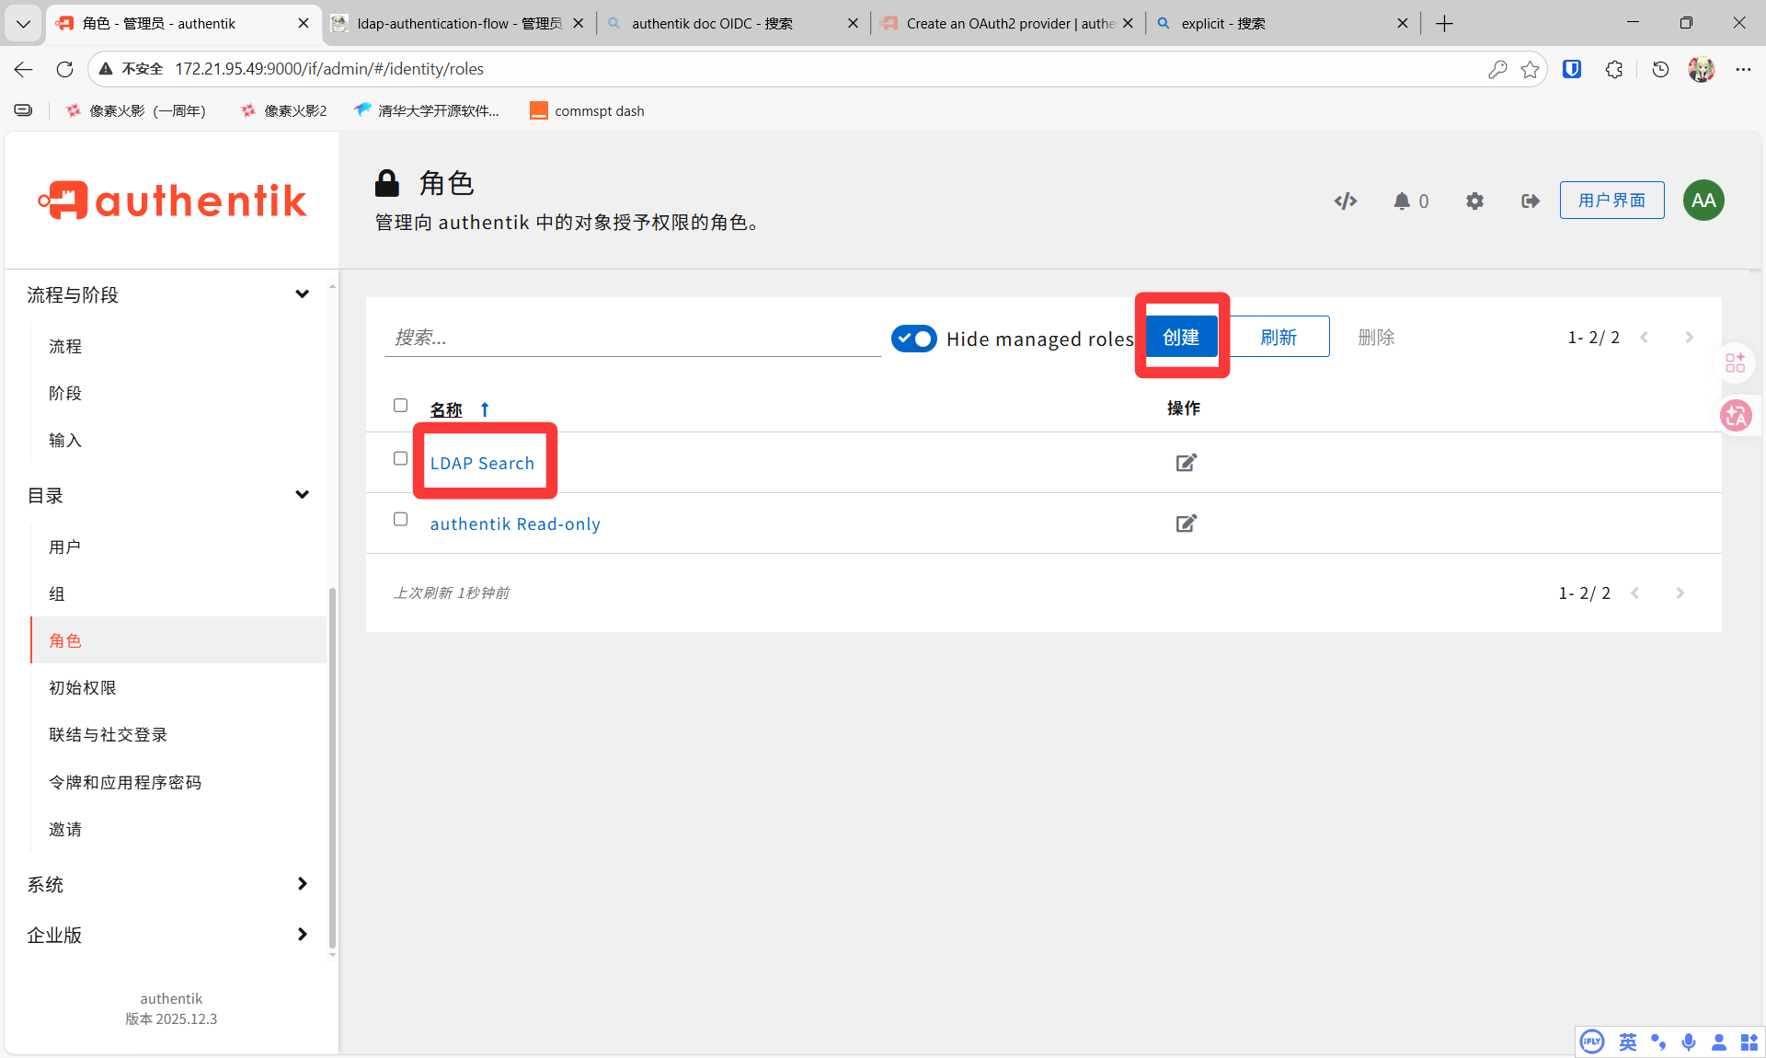This screenshot has height=1058, width=1766.
Task: Open the Bitwarden extension icon
Action: tap(1571, 69)
